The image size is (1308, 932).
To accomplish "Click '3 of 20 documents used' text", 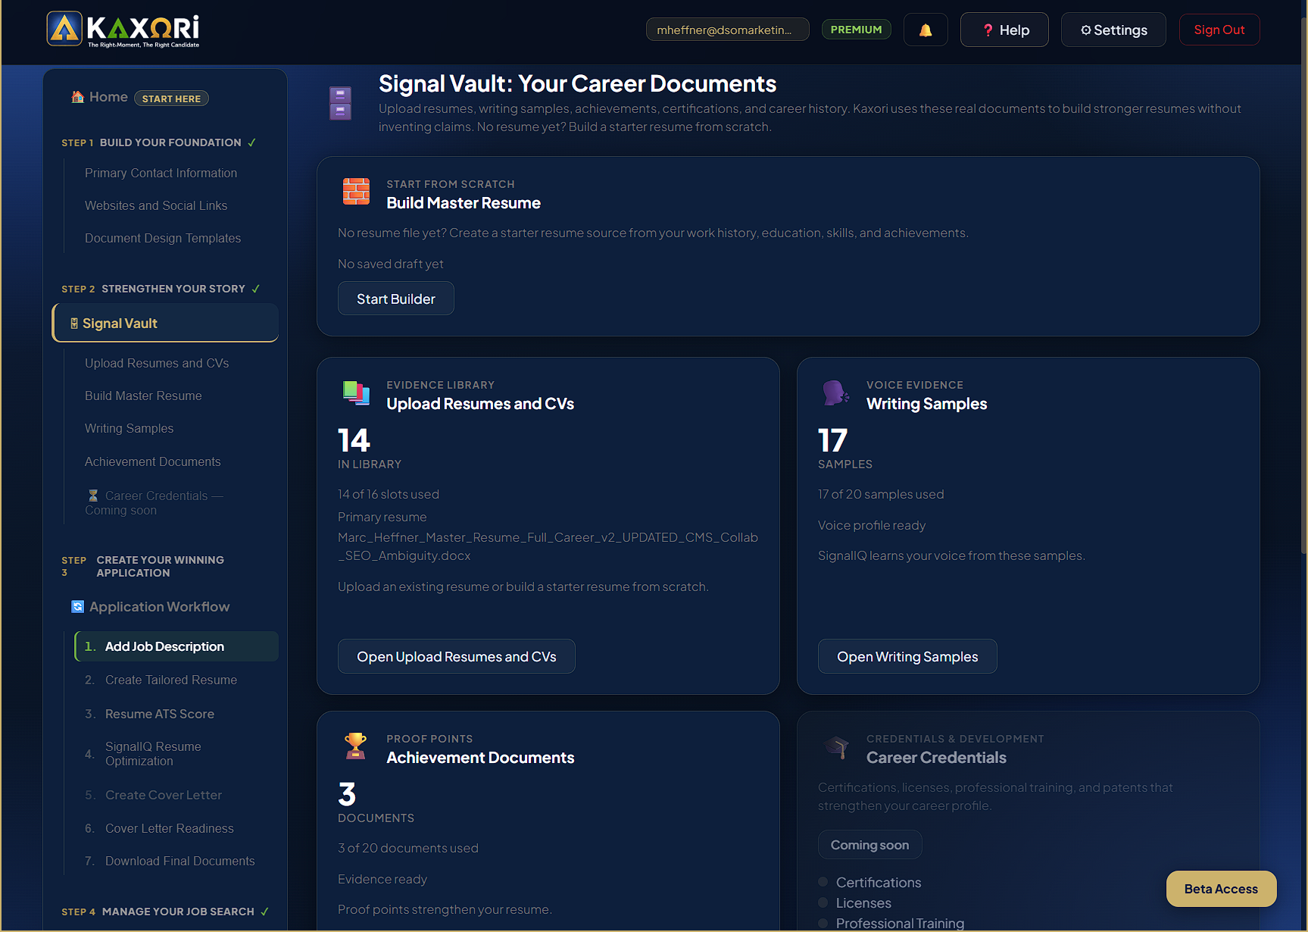I will [x=408, y=848].
